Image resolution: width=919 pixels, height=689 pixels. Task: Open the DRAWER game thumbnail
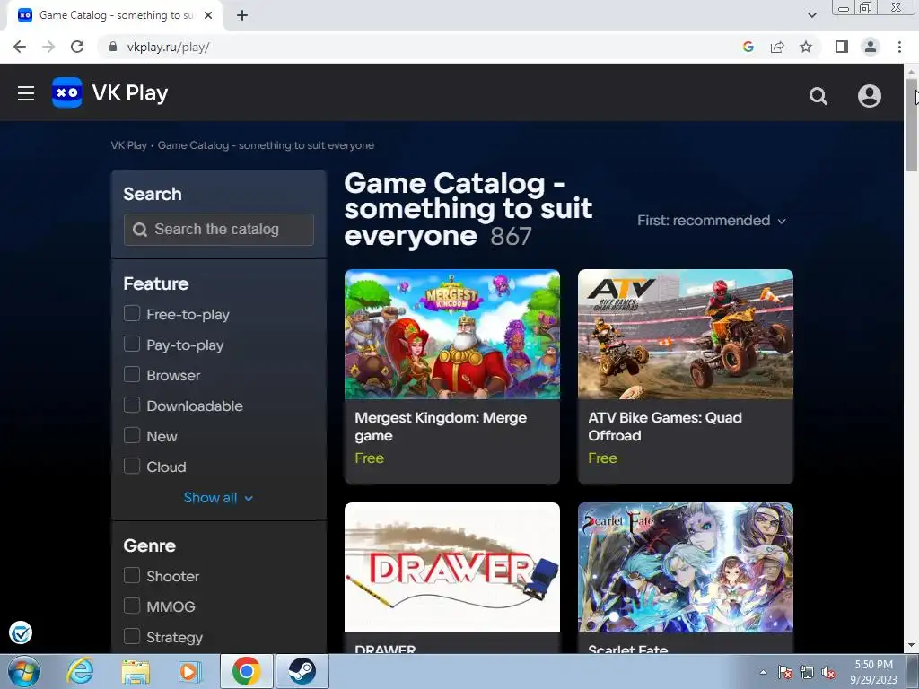click(x=452, y=567)
